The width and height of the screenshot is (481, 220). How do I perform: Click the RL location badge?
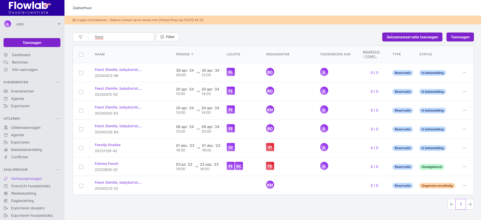point(230,72)
